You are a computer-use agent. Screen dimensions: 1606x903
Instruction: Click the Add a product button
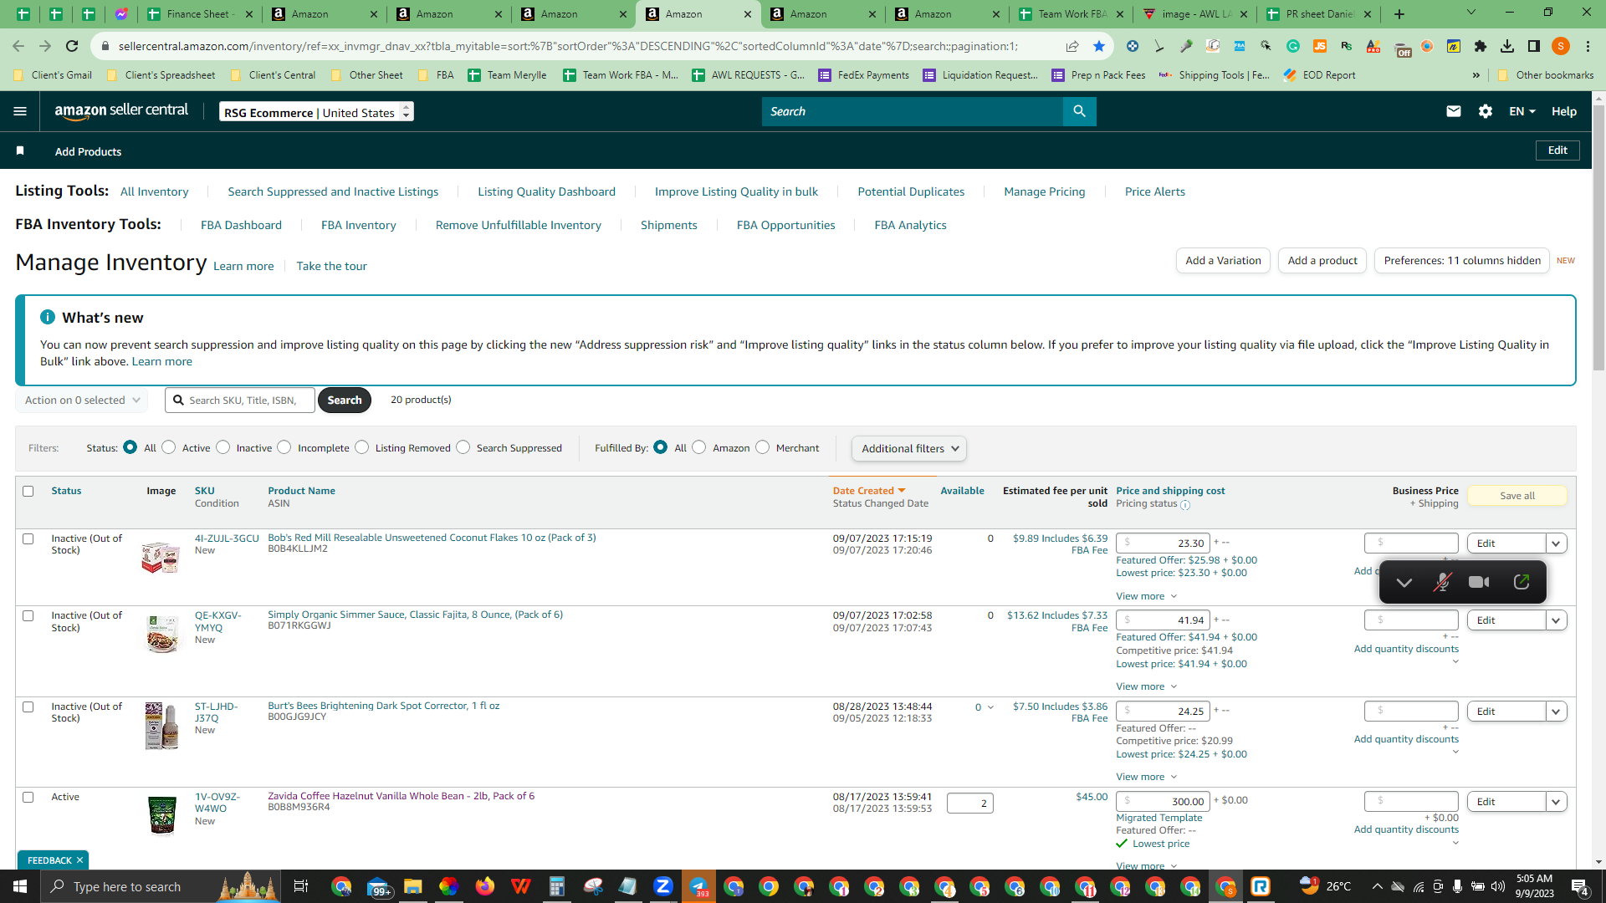point(1322,261)
